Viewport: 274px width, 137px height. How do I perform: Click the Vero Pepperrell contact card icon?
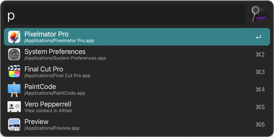click(x=14, y=107)
